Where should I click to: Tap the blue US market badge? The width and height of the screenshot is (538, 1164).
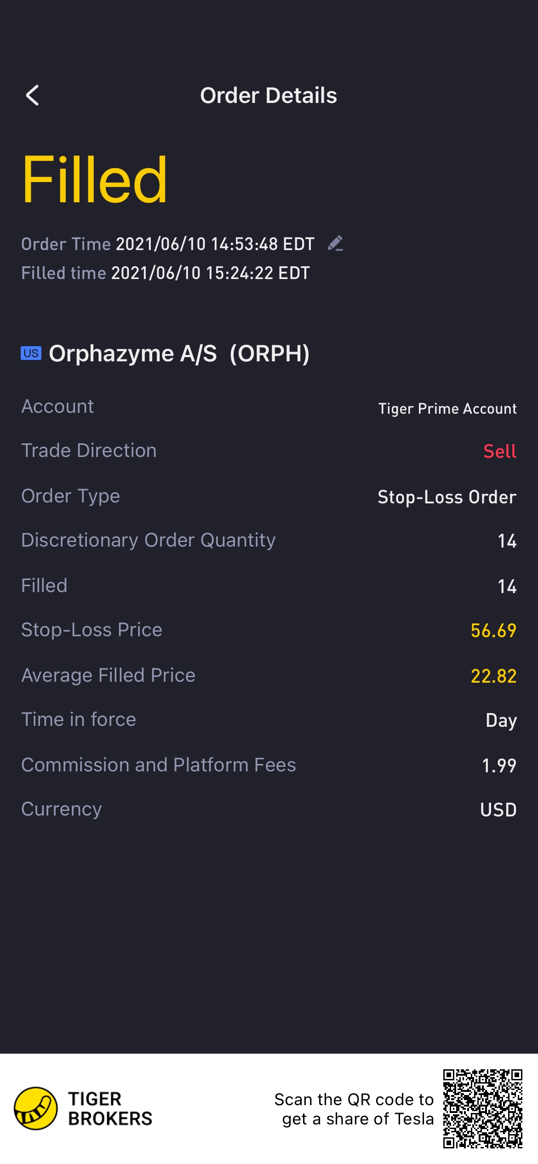(x=31, y=353)
